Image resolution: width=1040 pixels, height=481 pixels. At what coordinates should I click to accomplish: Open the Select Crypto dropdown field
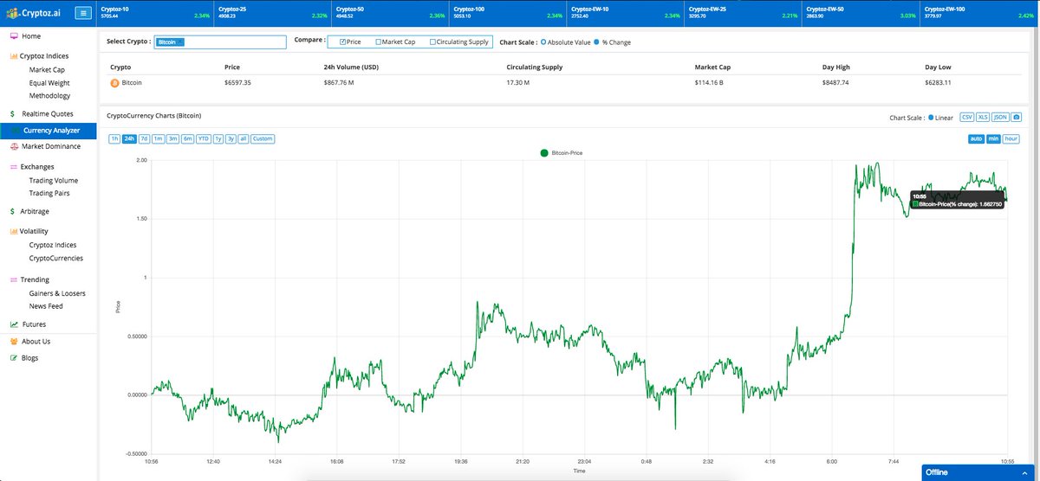coord(219,42)
